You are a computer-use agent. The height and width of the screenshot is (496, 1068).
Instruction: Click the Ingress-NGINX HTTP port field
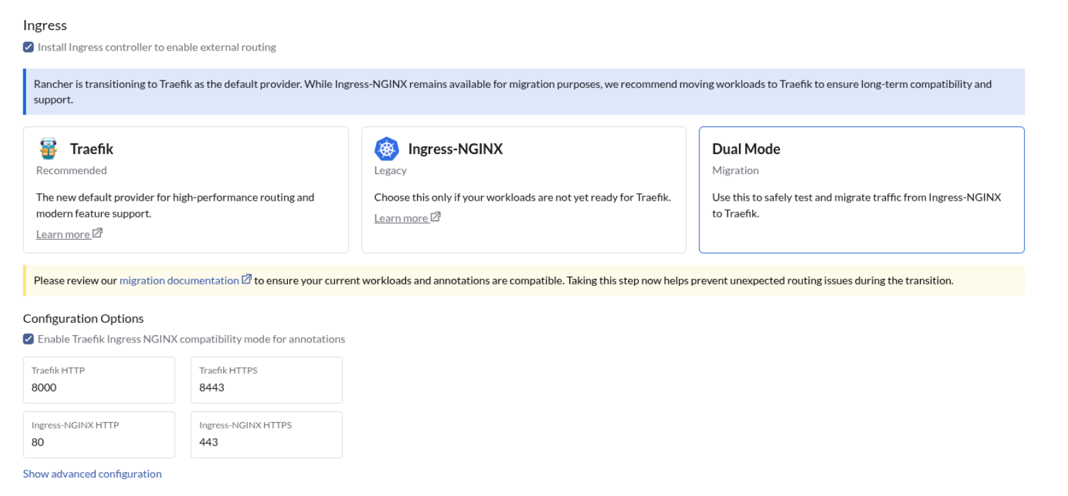coord(99,435)
